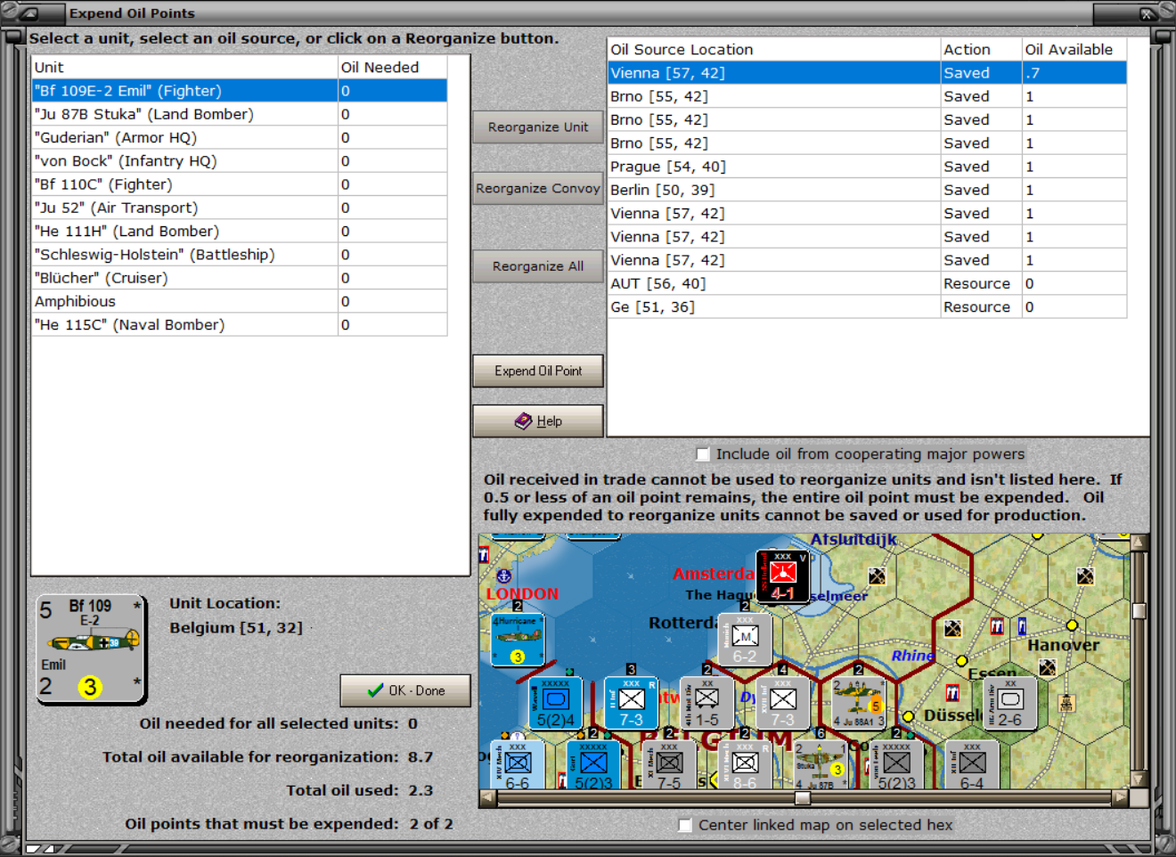Click the map horizontal scrollbar thumb

click(x=803, y=798)
